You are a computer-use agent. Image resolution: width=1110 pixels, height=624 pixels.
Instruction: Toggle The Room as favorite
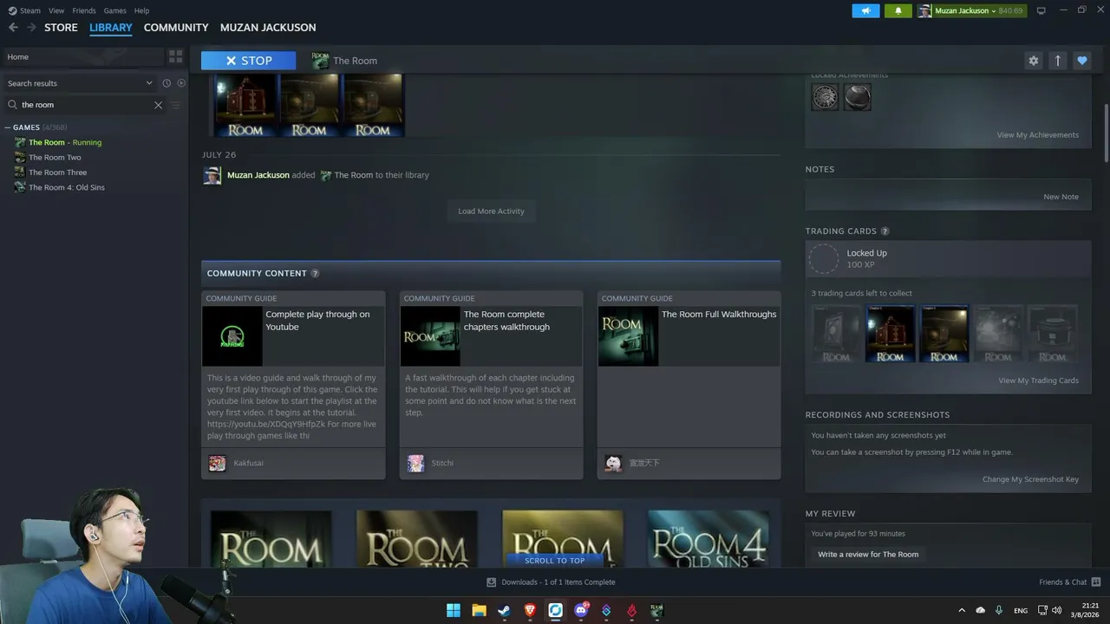1081,61
